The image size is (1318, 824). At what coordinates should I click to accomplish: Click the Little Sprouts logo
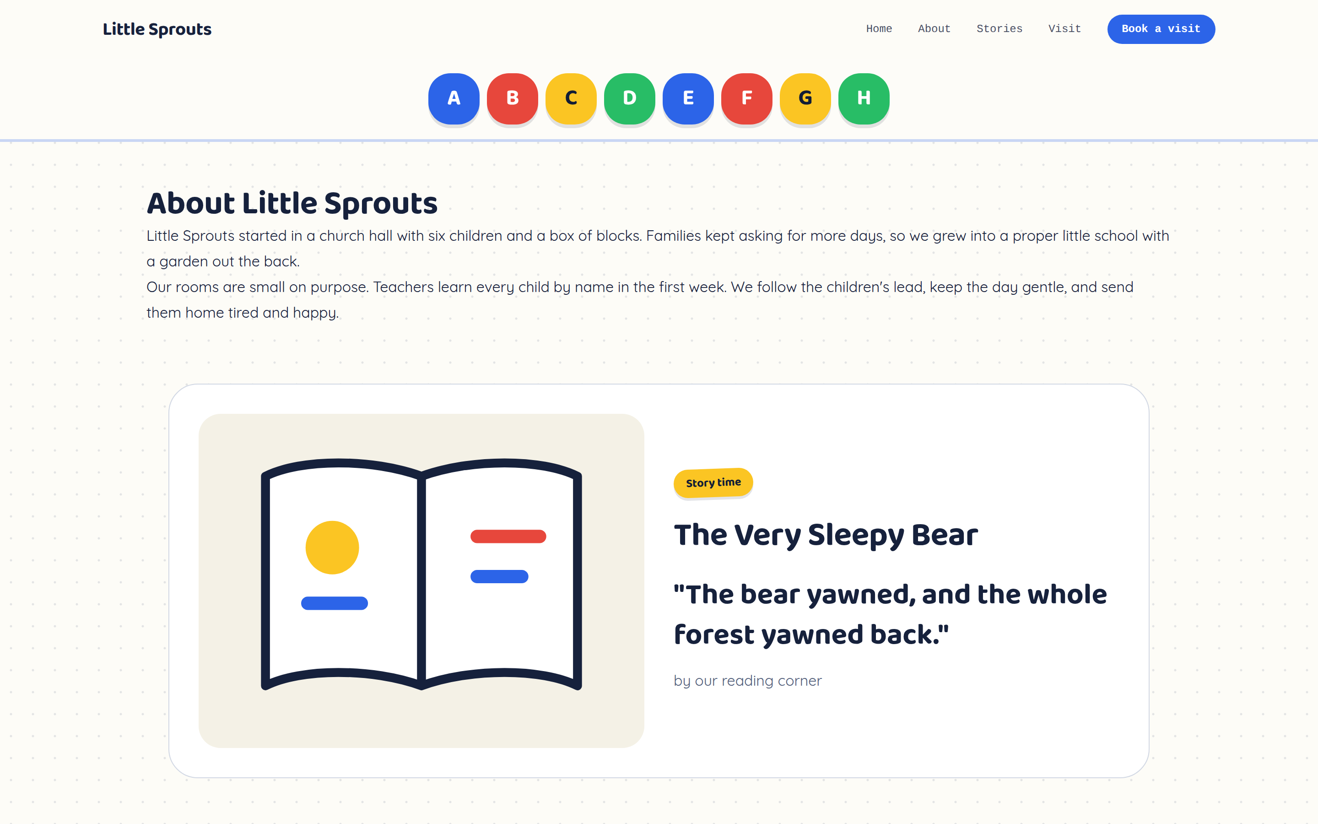157,29
